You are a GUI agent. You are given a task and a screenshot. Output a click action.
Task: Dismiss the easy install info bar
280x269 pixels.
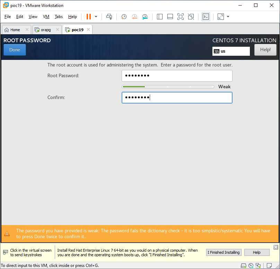point(276,247)
